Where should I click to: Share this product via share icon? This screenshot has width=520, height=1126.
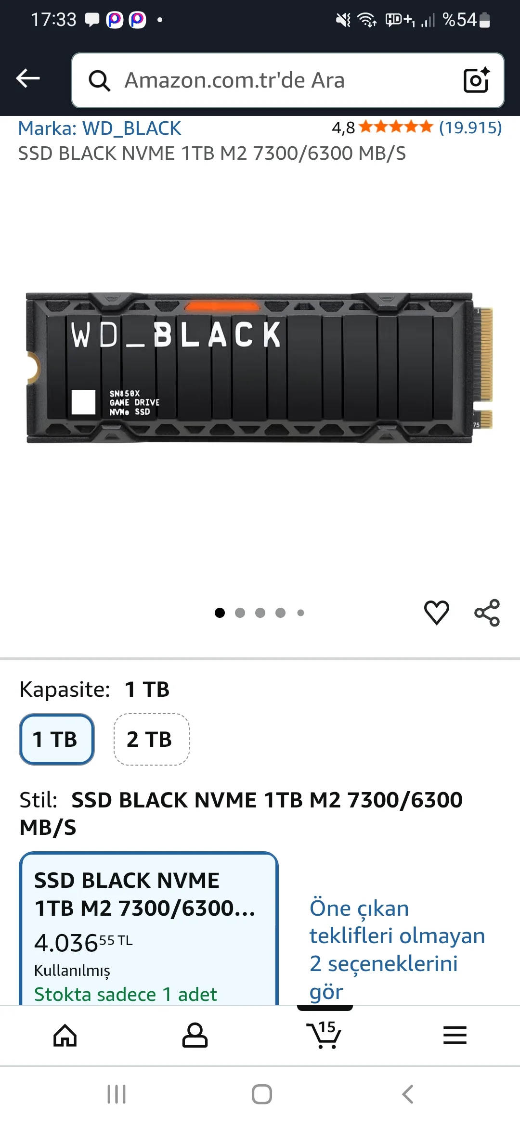487,613
